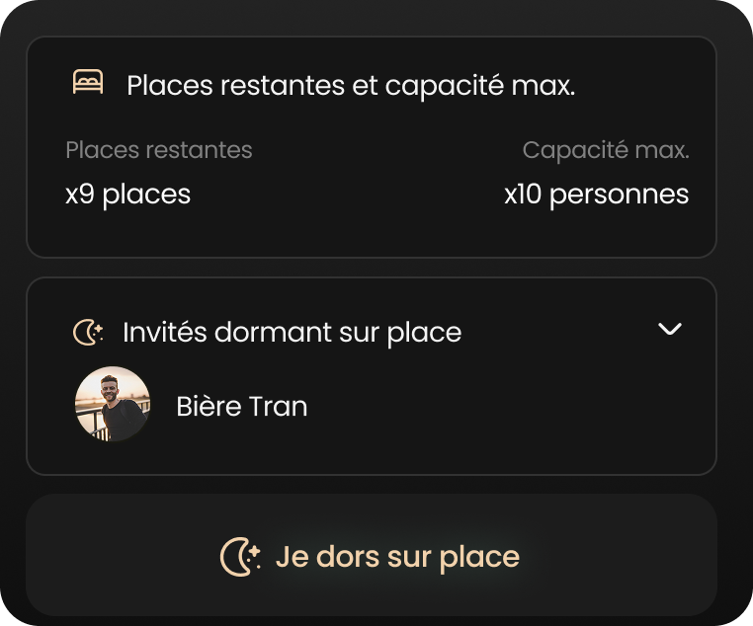Click the heading Places restantes et capacité max.

351,86
